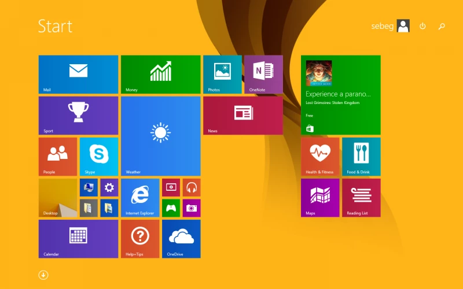Open the Pictures folder tile
The image size is (463, 289).
(109, 208)
